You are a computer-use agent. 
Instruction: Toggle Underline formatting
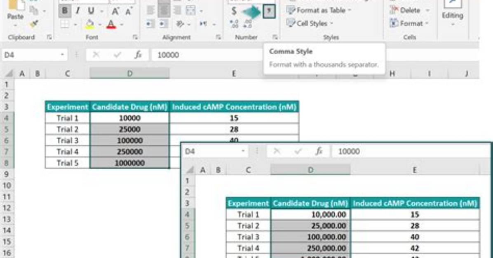coord(91,11)
